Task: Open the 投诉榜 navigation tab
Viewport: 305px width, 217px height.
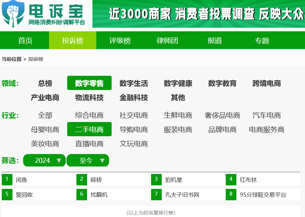Action: pyautogui.click(x=73, y=41)
